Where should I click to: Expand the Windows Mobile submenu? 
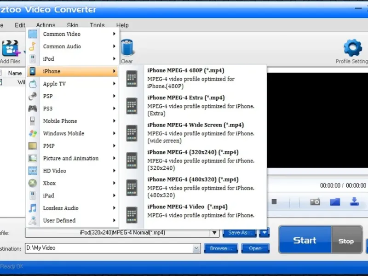[114, 133]
